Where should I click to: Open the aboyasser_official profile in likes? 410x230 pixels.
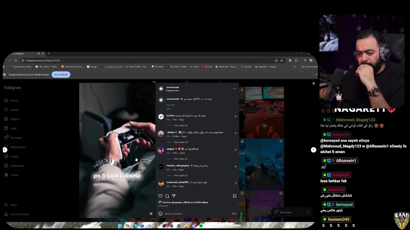181,203
